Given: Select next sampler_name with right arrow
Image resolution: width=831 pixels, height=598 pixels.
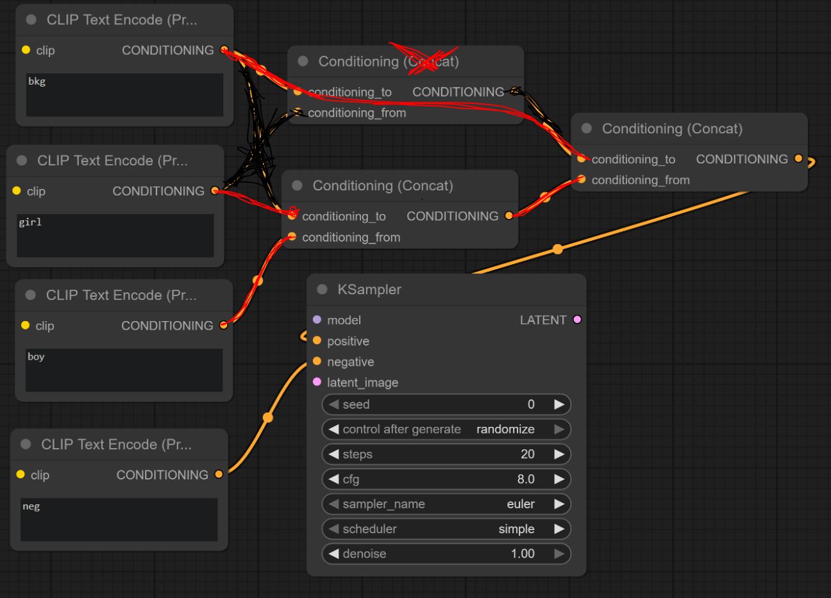Looking at the screenshot, I should [x=559, y=504].
